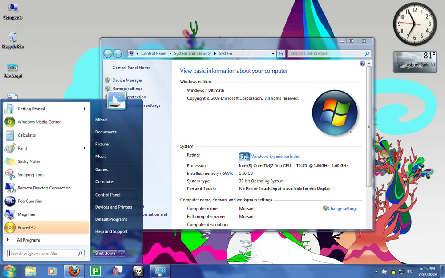
Task: Click the volume tray icon
Action: 409,271
